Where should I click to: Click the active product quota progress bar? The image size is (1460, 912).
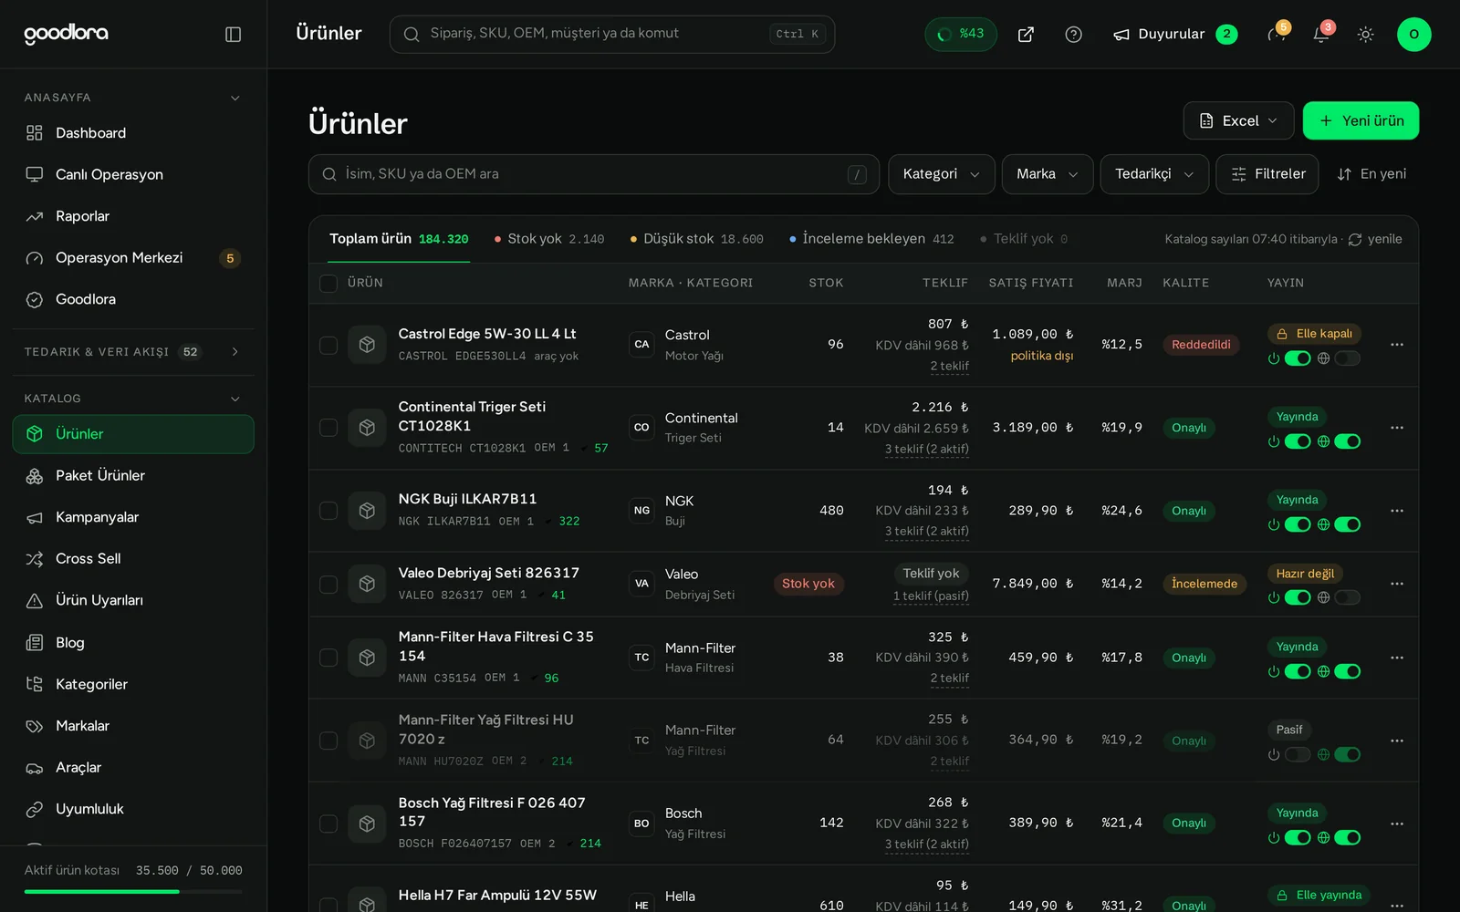pyautogui.click(x=133, y=891)
